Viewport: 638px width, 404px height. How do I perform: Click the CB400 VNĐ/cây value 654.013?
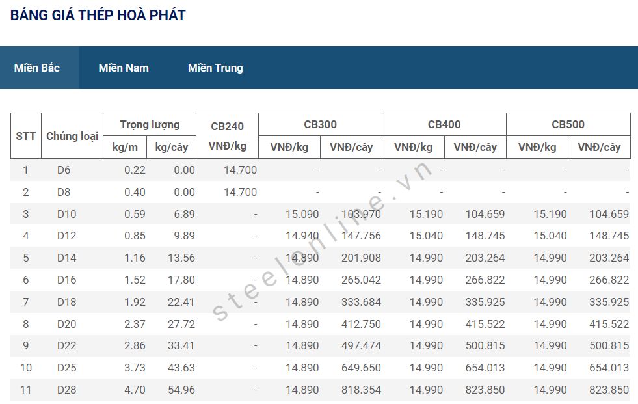point(485,368)
